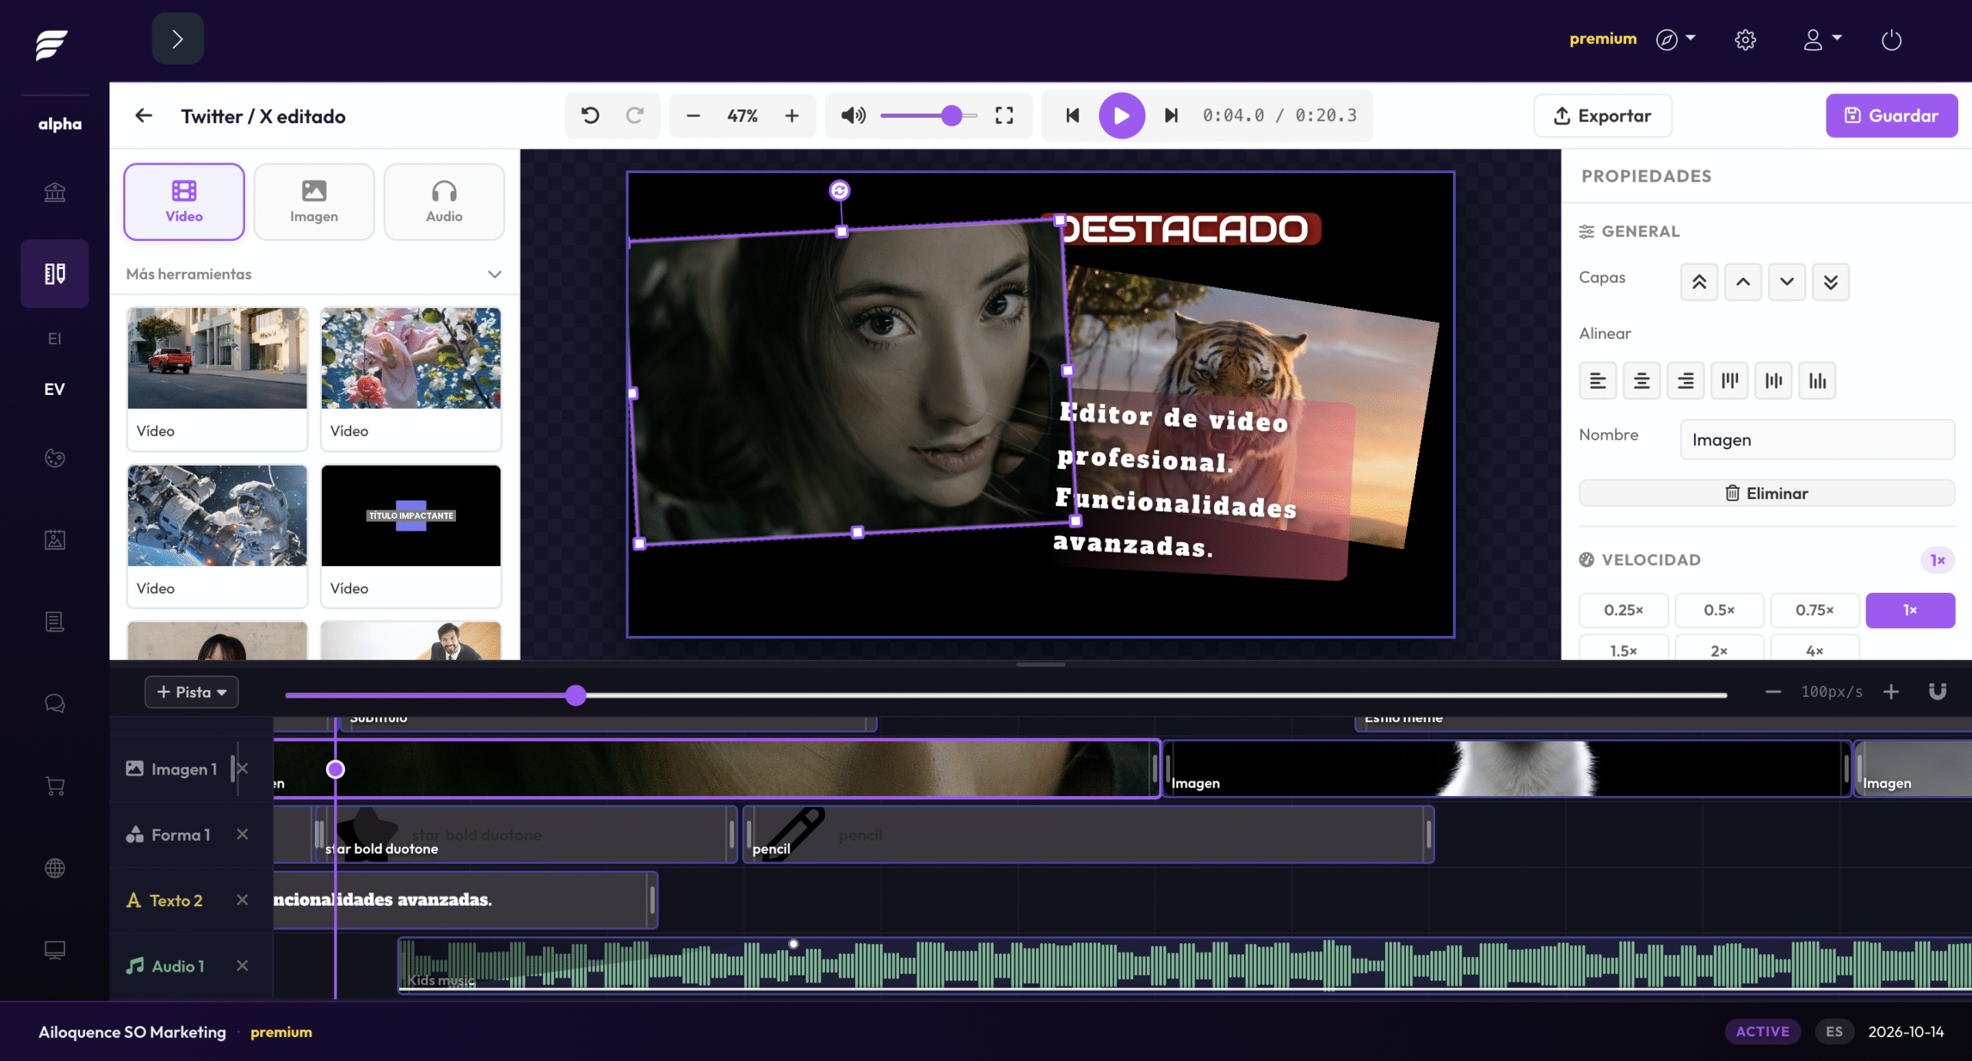Select 1.5× speed

pos(1624,648)
